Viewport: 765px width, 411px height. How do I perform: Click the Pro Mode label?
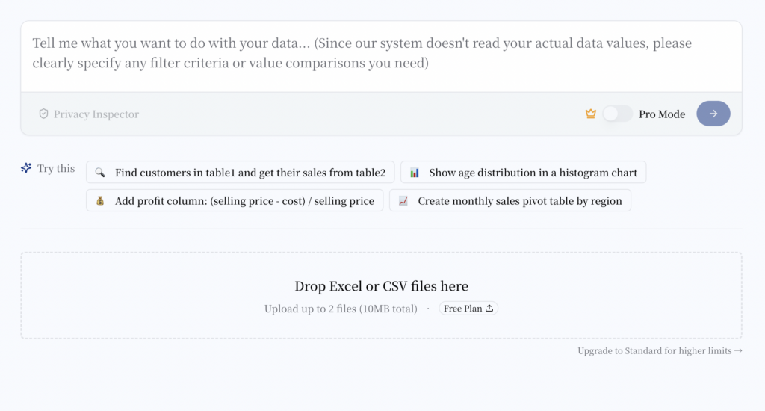[x=662, y=114]
